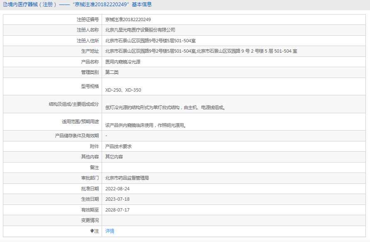
Task: Click the 附件 label
Action: point(95,146)
